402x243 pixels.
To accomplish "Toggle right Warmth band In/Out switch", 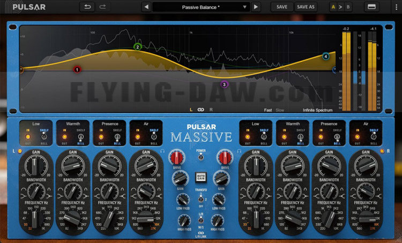I will pos(284,137).
